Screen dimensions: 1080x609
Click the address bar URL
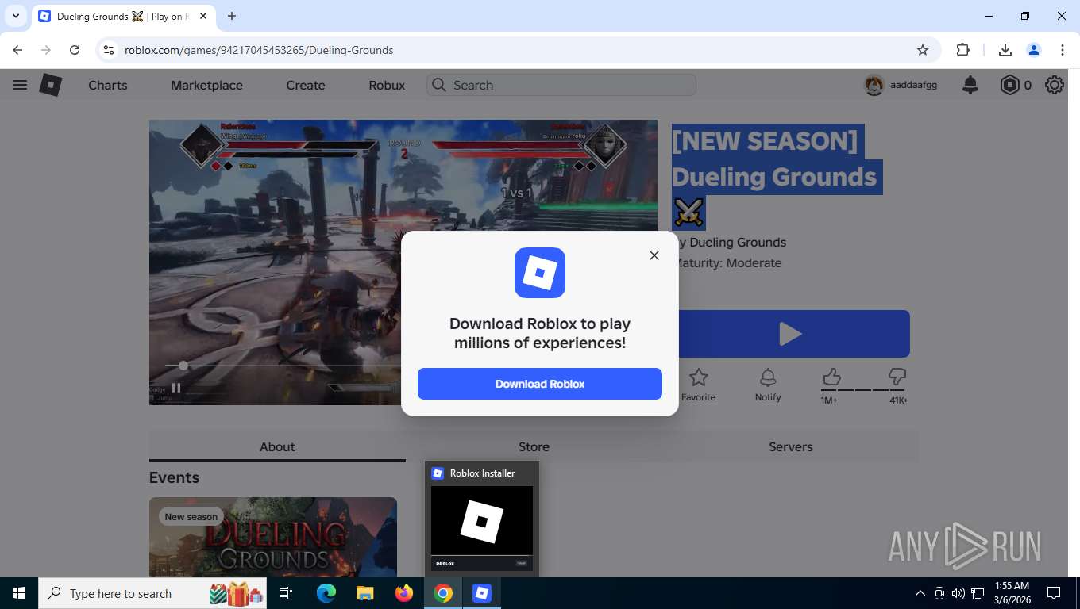pos(259,50)
